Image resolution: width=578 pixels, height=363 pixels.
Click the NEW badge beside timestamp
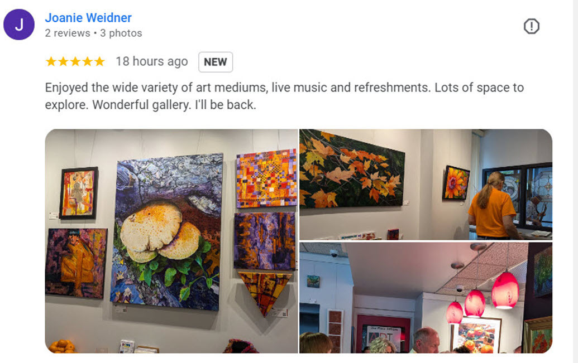(215, 62)
